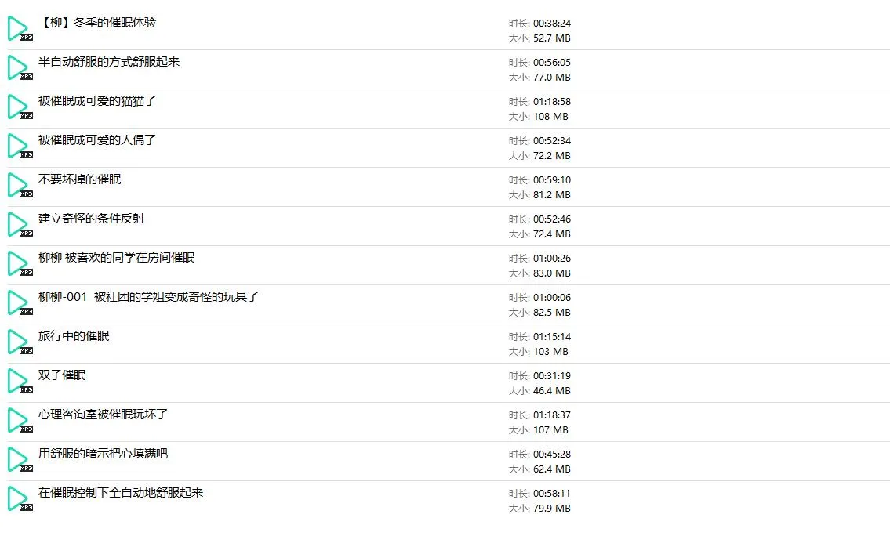Click the play icon beside 双子催眠

[x=19, y=381]
